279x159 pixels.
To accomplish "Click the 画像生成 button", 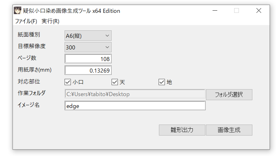I will (x=229, y=130).
